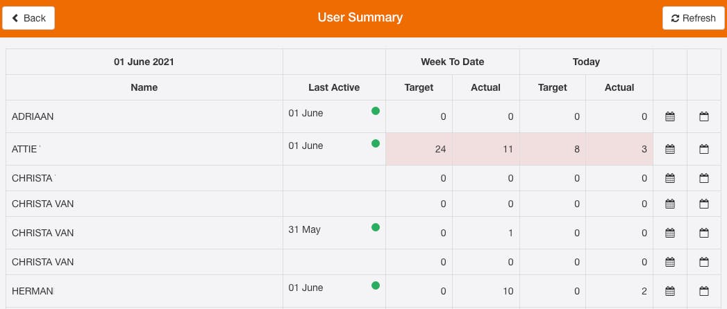Click the Name column header

(x=144, y=87)
